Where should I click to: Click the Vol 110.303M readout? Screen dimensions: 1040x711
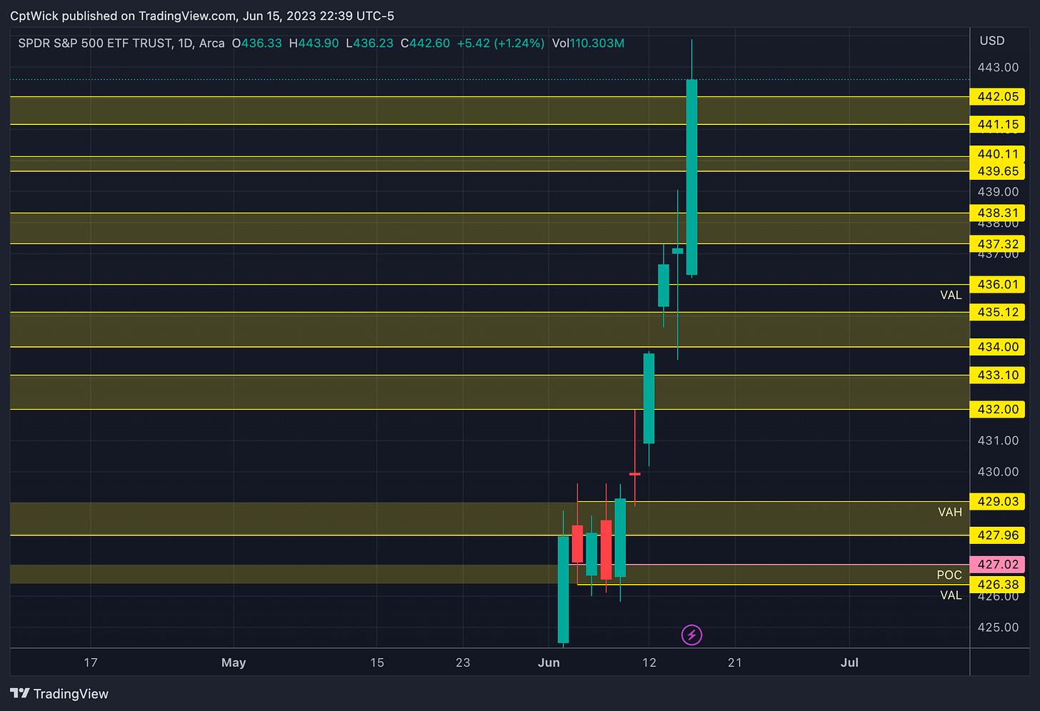point(588,44)
